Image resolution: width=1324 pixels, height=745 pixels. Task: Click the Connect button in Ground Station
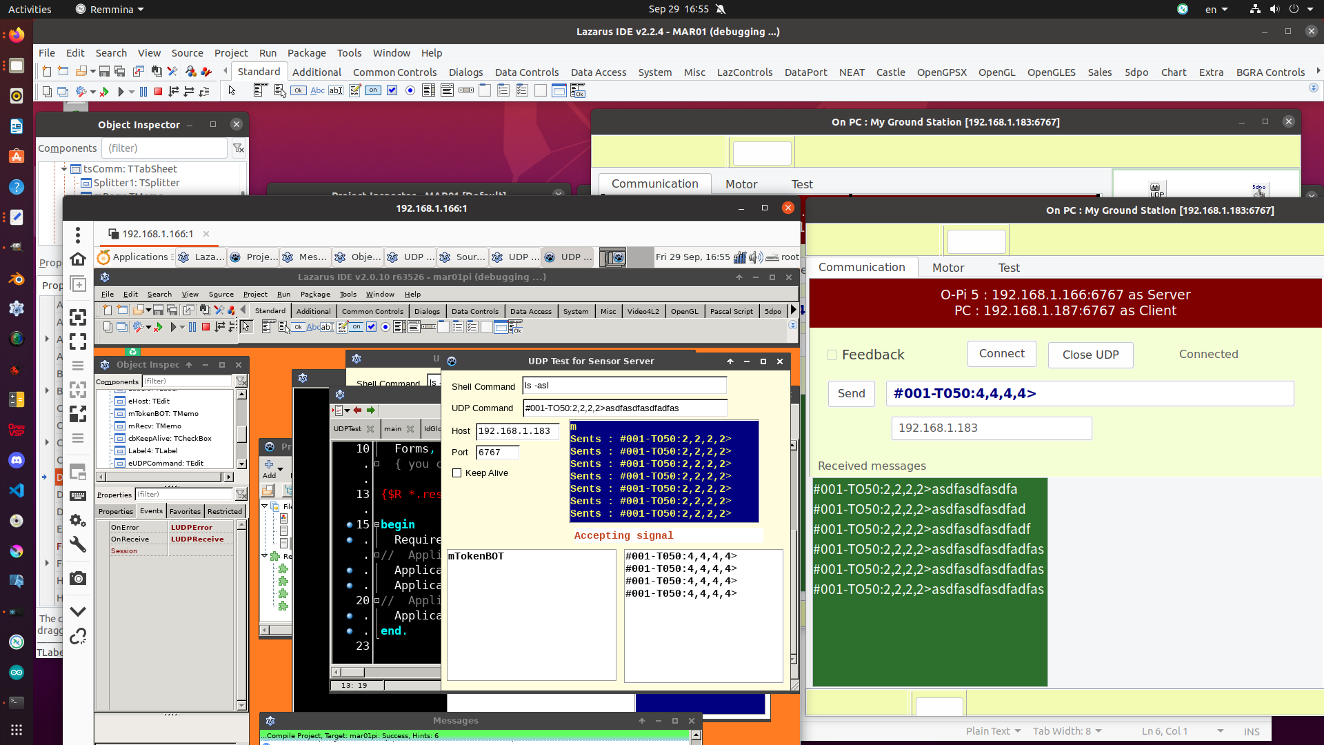[1001, 353]
